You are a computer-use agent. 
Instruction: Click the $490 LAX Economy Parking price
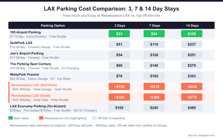pos(192,108)
